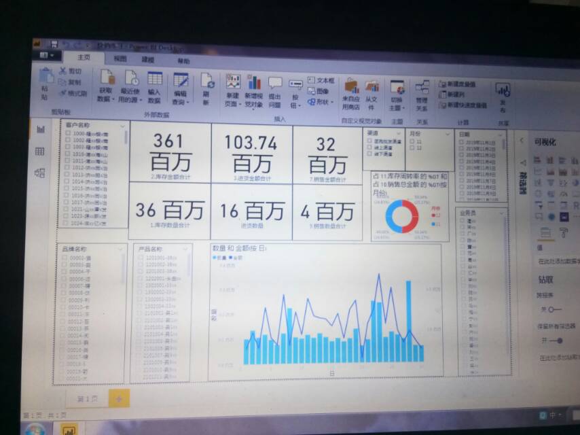Toggle keep all filters (保留所有筛选器) switch
The image size is (580, 435).
(556, 341)
